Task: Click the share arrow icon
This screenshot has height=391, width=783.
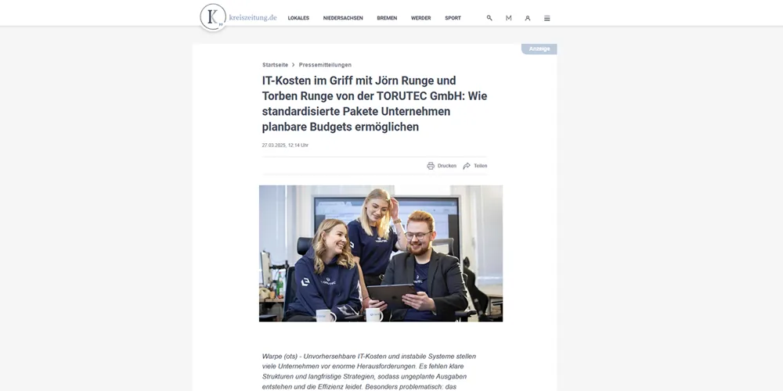Action: (x=467, y=166)
